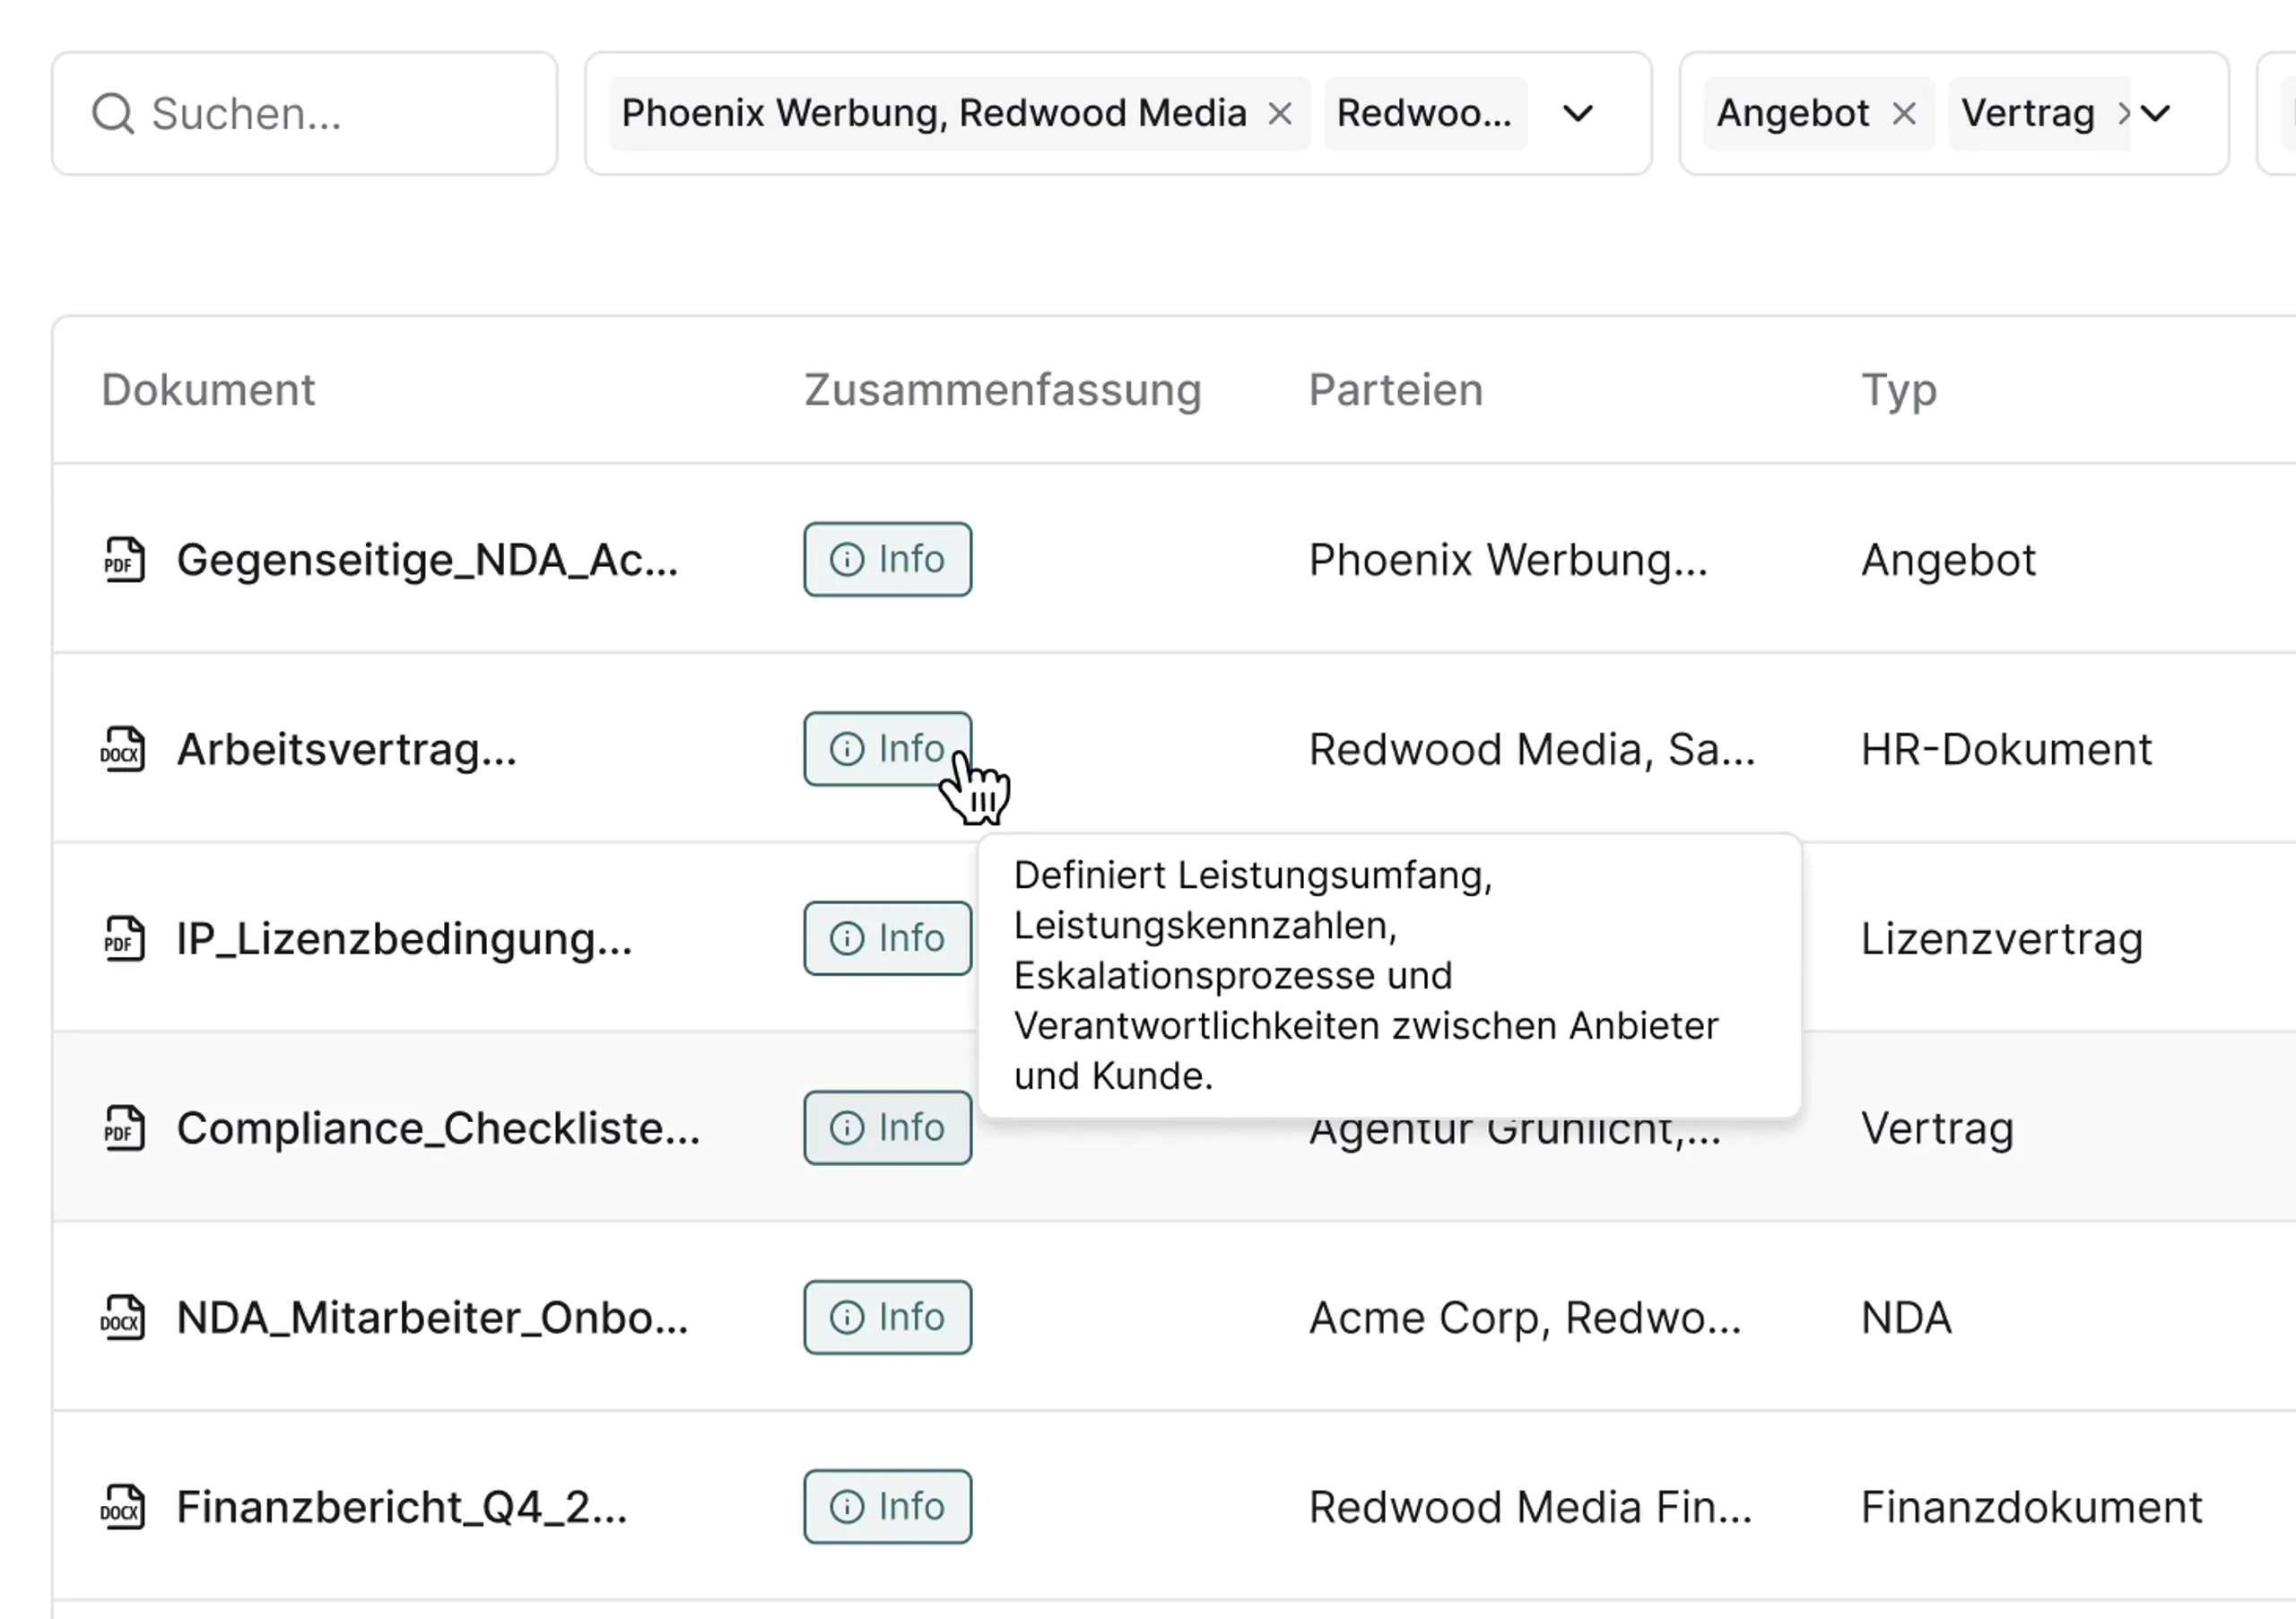Open Info summary for Finanzbericht_Q4 row
Image resolution: width=2296 pixels, height=1619 pixels.
pyautogui.click(x=887, y=1507)
